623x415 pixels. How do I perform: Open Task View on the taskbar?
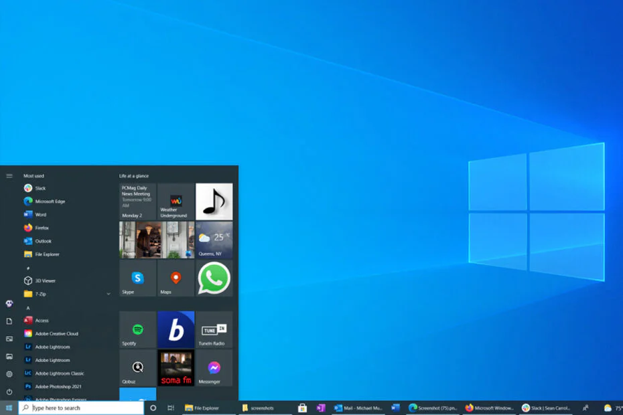pyautogui.click(x=171, y=408)
